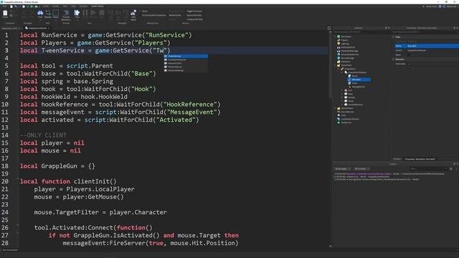This screenshot has height=258, width=459.
Task: Expand the StarterPlayer node in the Explorer
Action: (x=335, y=108)
